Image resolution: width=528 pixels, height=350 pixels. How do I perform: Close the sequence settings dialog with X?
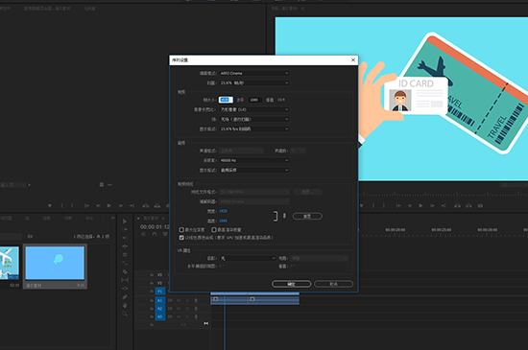pyautogui.click(x=353, y=59)
